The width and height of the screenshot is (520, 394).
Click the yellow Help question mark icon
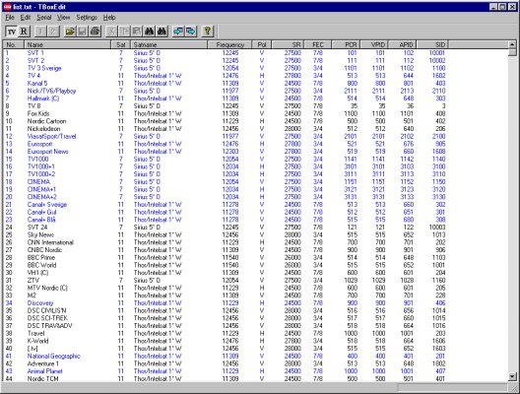point(207,32)
